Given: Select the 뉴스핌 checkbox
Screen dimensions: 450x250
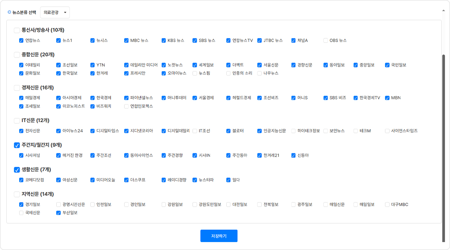Looking at the screenshot, I should tap(195, 73).
